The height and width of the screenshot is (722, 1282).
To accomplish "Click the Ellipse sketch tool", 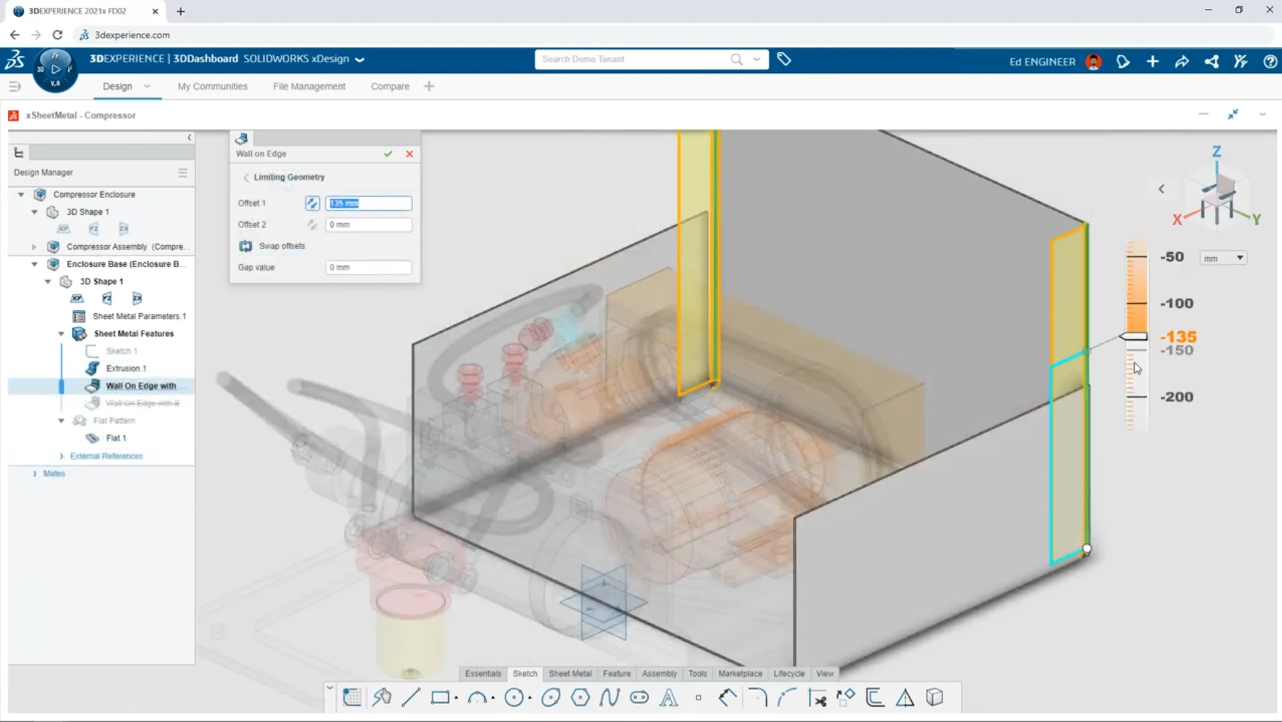I will coord(551,697).
